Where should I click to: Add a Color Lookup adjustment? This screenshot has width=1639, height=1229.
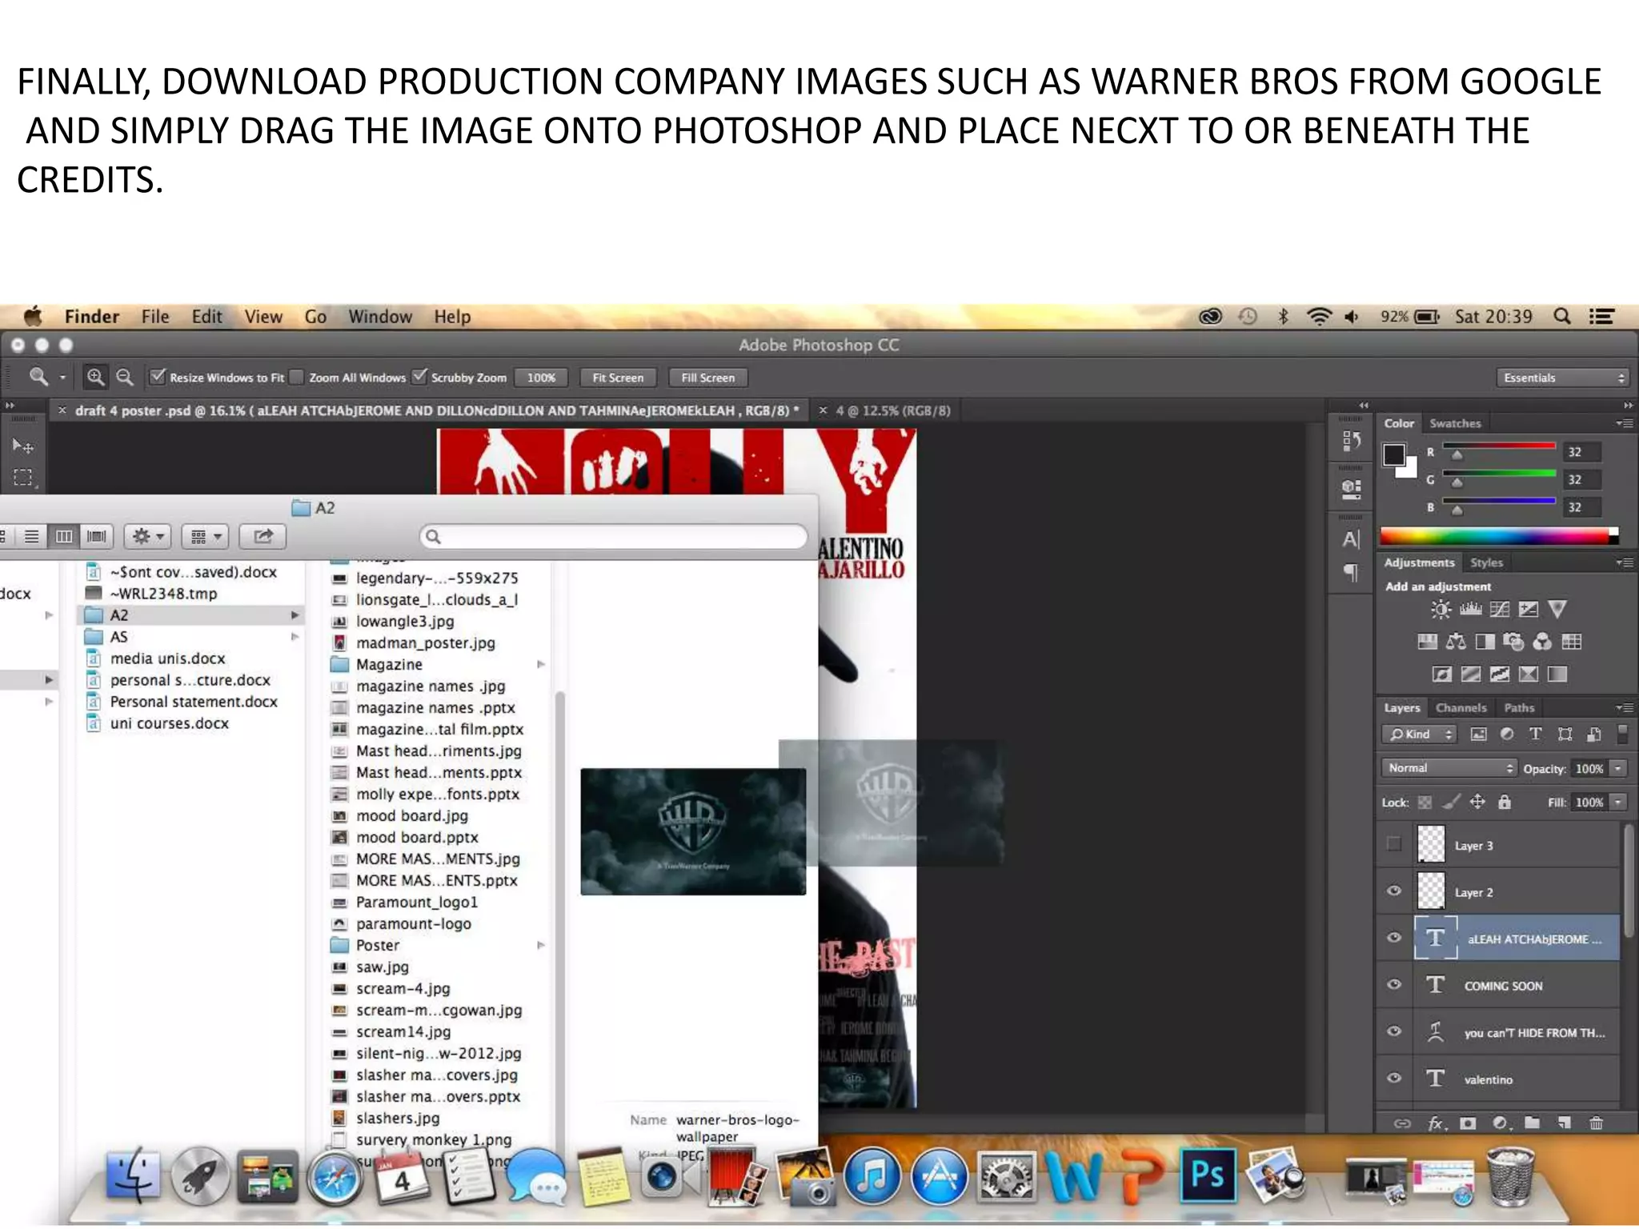(x=1571, y=642)
